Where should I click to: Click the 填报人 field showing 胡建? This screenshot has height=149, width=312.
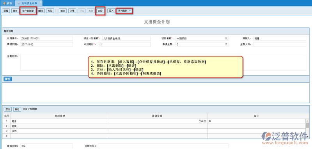280,38
